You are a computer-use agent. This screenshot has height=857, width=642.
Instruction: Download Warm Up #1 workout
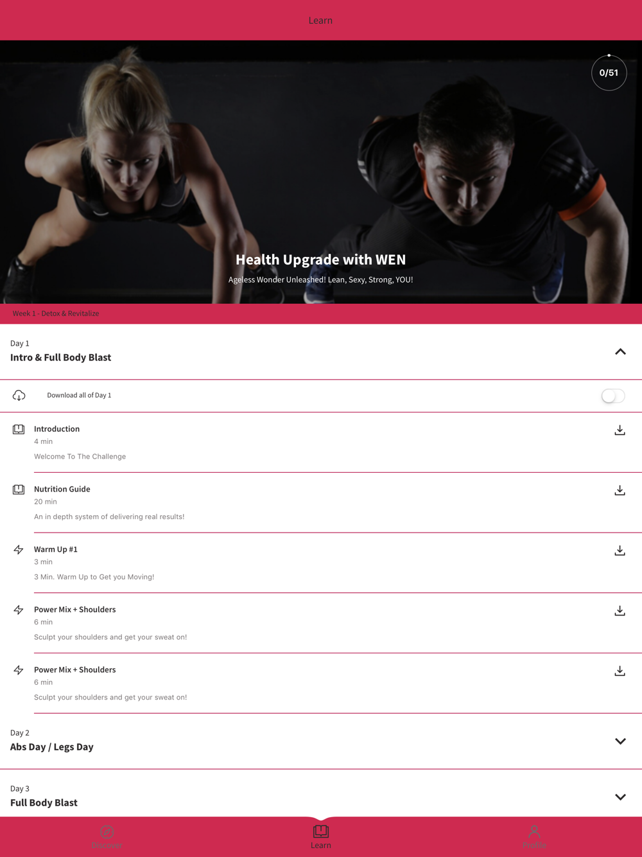pyautogui.click(x=620, y=551)
